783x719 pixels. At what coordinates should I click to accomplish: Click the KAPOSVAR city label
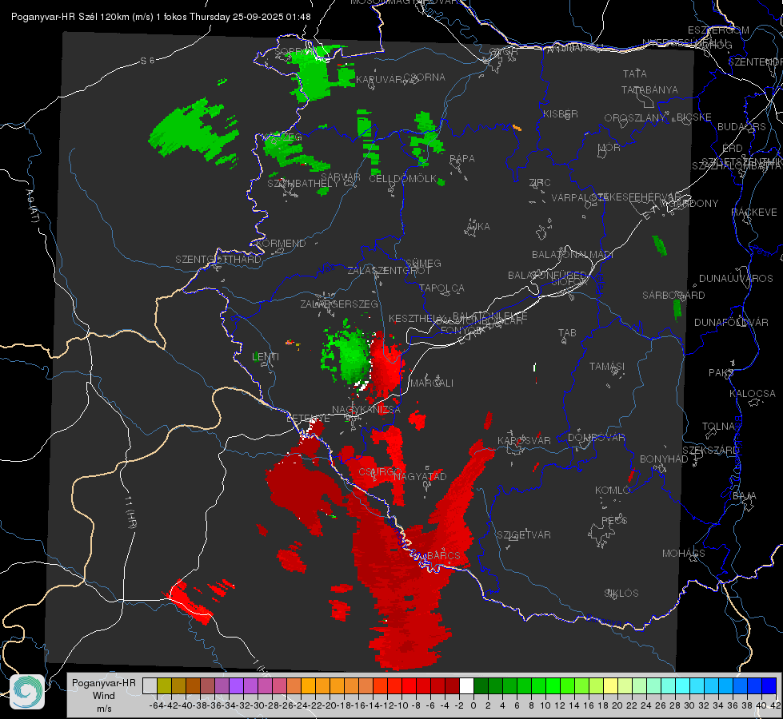click(x=524, y=440)
